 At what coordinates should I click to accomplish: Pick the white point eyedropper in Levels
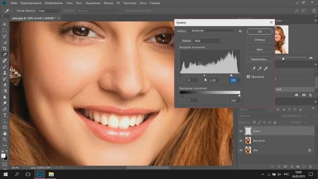pyautogui.click(x=266, y=69)
